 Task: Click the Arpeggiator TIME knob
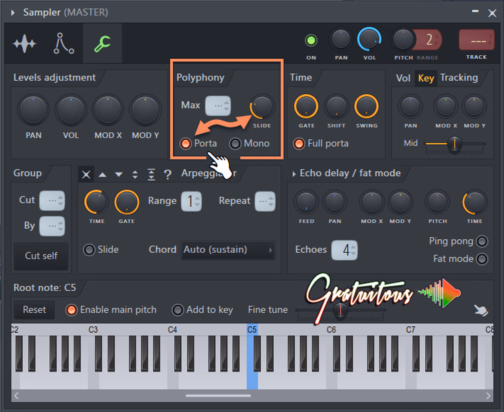[96, 202]
